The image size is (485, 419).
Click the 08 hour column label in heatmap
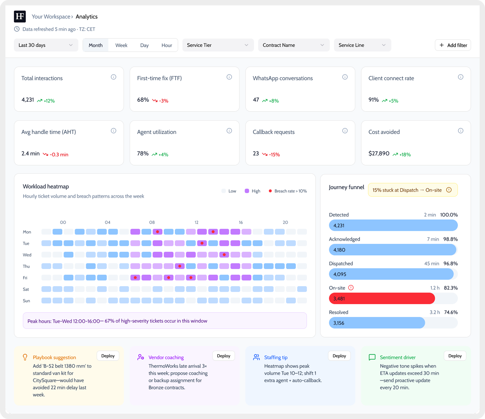[x=152, y=222]
